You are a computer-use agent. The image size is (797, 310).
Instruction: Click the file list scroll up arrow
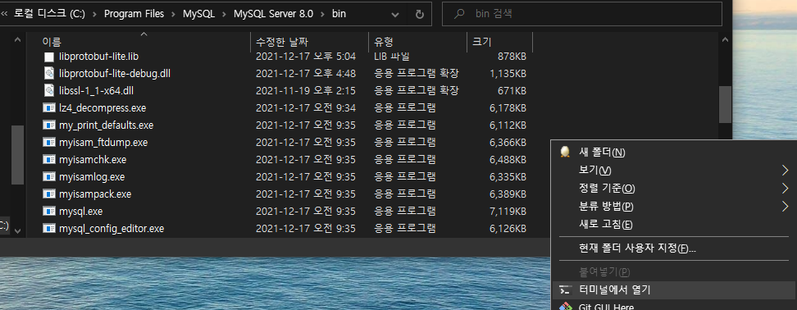tap(725, 39)
